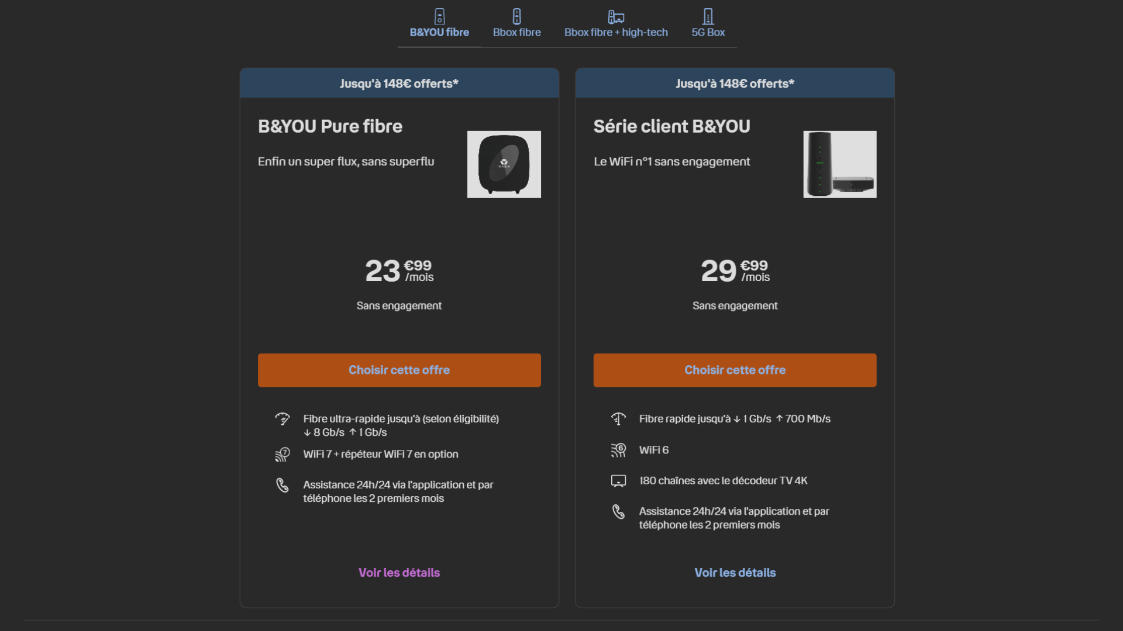Click the phone assistance icon in Série client
This screenshot has height=631, width=1123.
[x=618, y=512]
